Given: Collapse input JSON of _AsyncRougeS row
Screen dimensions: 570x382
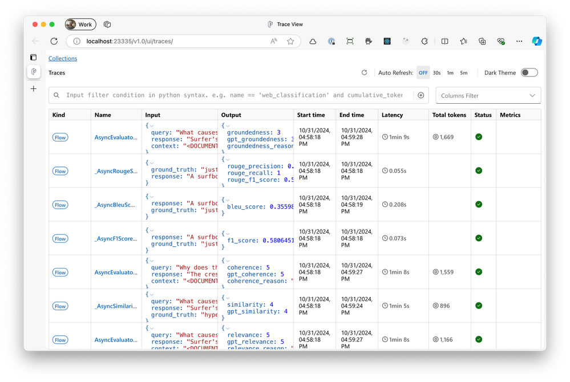Looking at the screenshot, I should (x=152, y=162).
